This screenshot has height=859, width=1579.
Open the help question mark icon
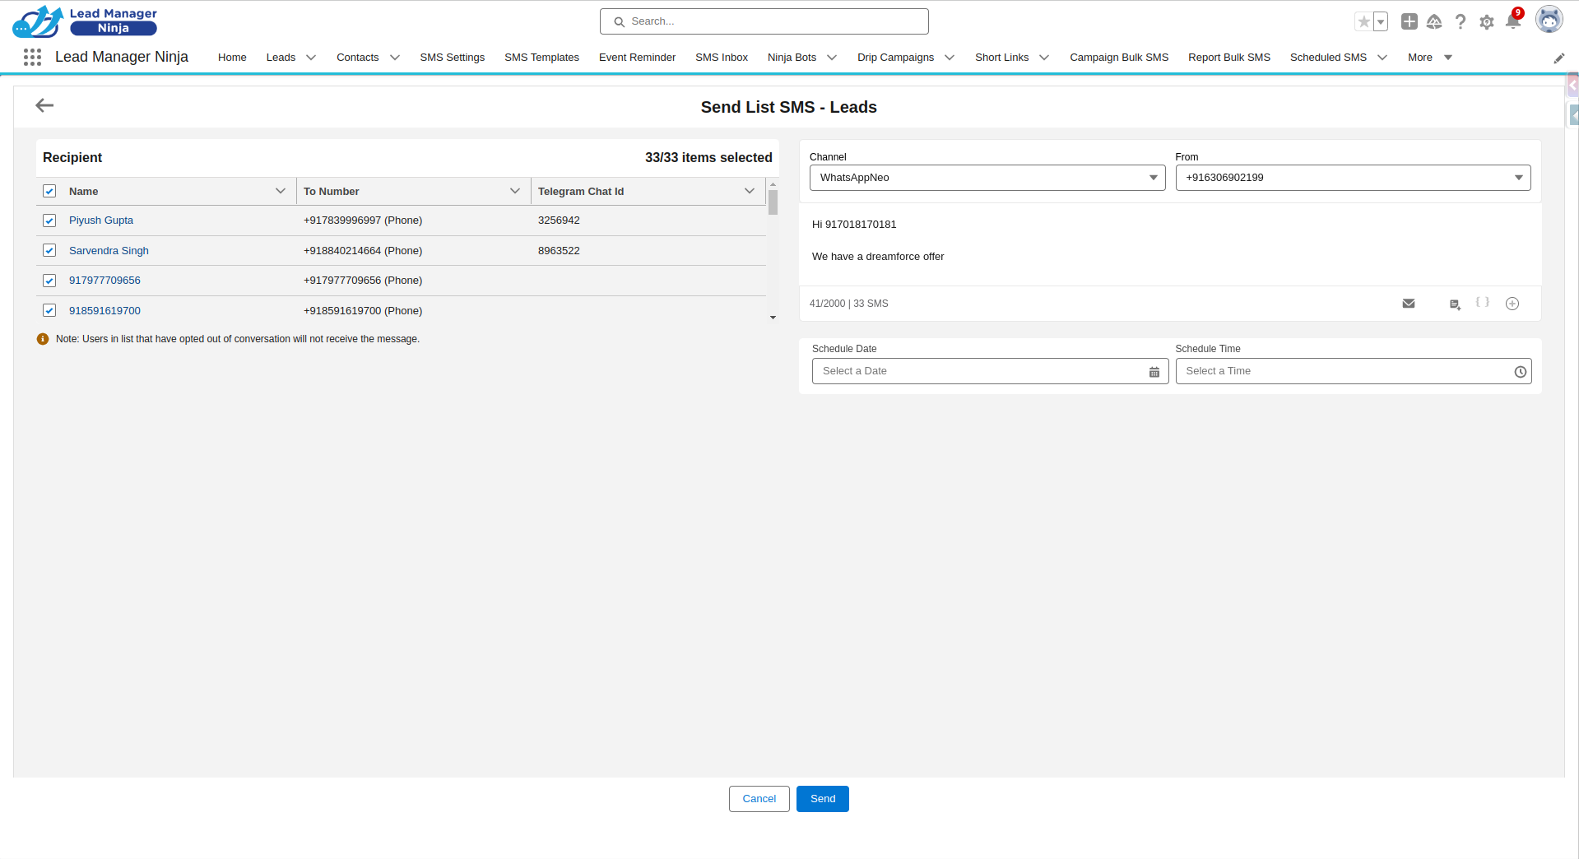point(1461,22)
